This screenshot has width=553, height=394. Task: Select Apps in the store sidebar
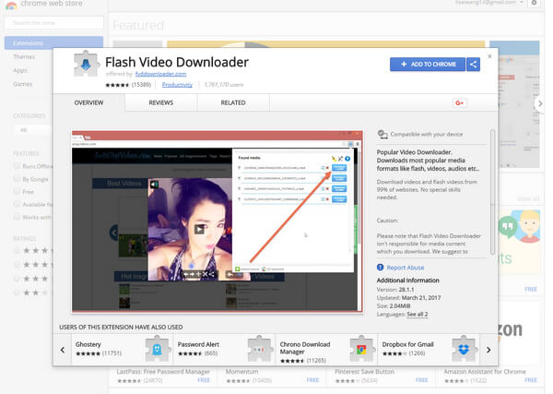(x=20, y=70)
